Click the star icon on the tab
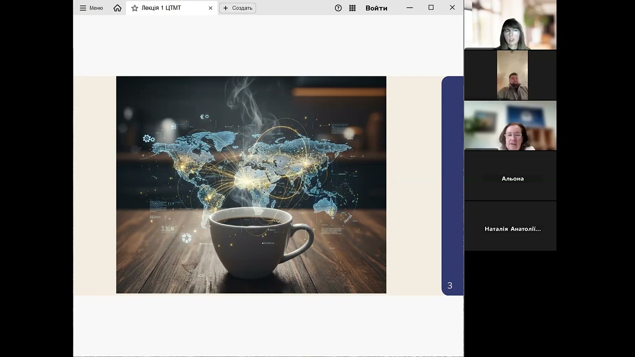The width and height of the screenshot is (635, 357). click(x=134, y=8)
